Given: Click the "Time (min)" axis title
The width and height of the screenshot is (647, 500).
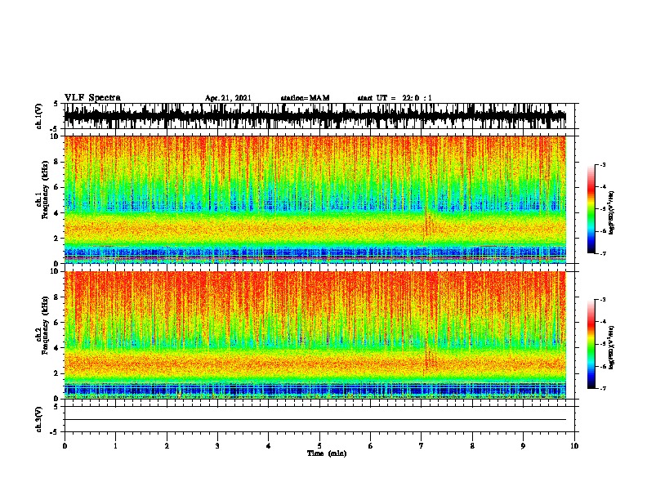Looking at the screenshot, I should (327, 453).
